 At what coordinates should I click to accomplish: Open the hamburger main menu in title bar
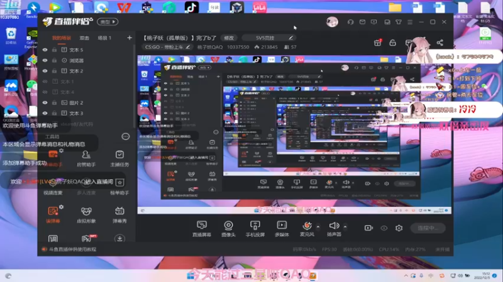point(410,22)
